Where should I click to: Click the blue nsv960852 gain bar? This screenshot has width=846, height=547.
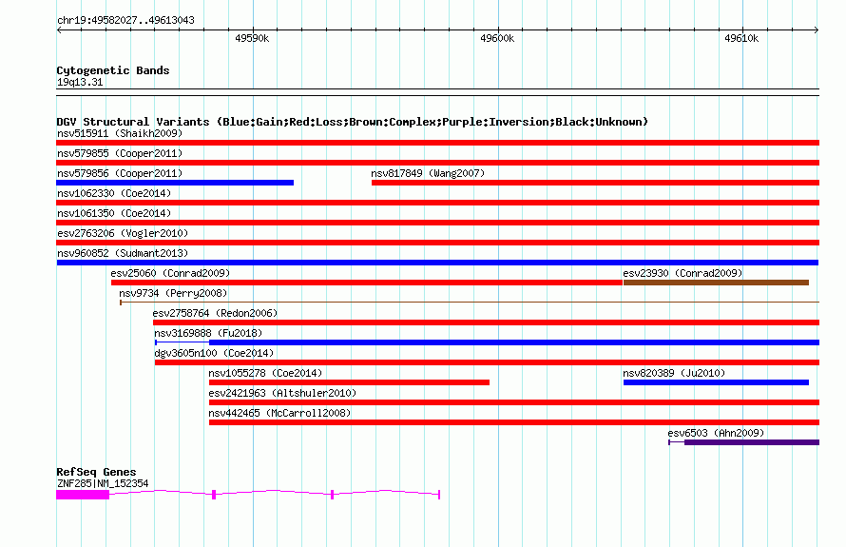(x=437, y=263)
